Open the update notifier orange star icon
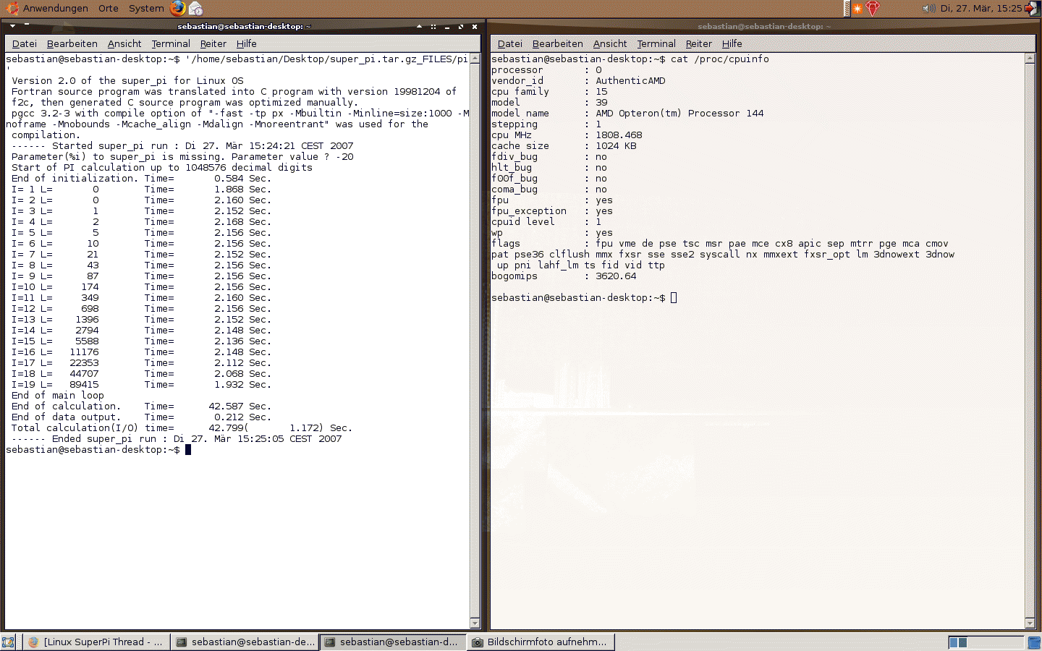Image resolution: width=1042 pixels, height=651 pixels. pyautogui.click(x=857, y=9)
